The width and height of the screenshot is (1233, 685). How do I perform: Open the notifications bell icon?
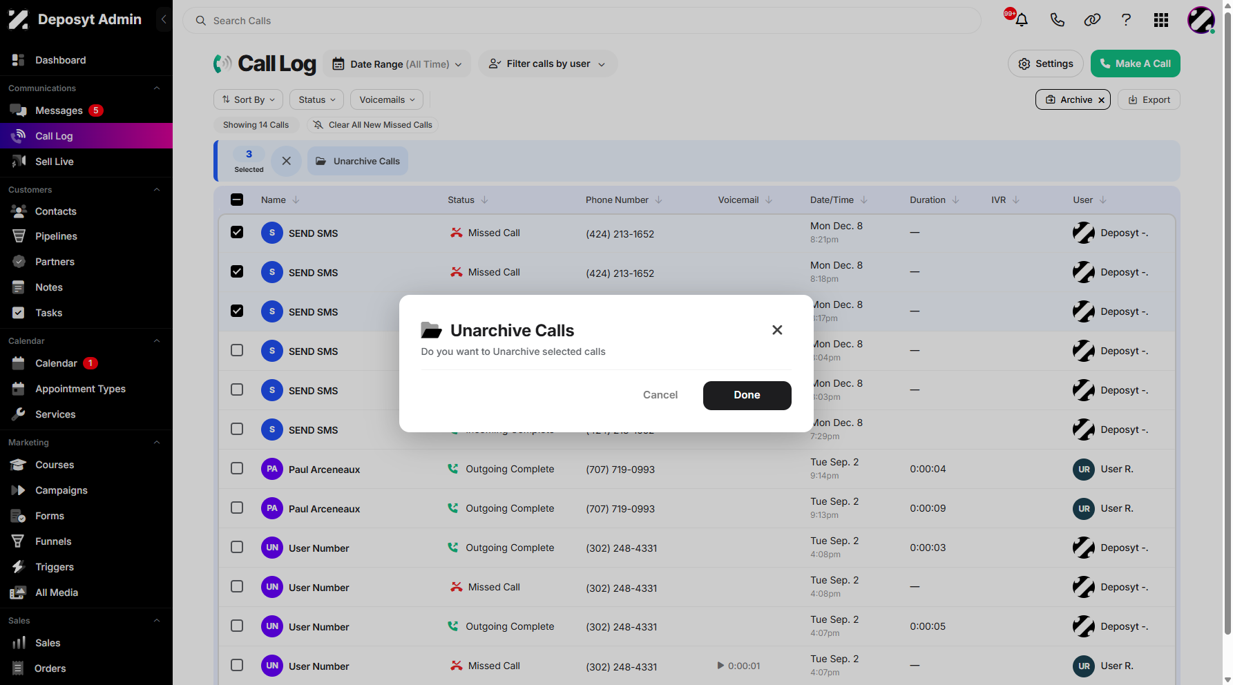1022,20
